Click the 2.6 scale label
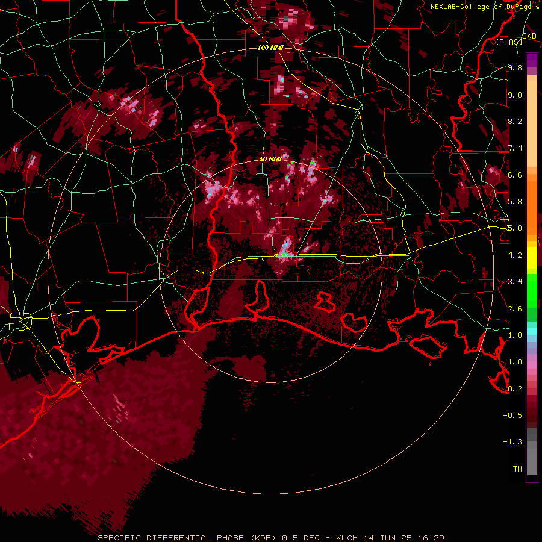The height and width of the screenshot is (542, 542). coord(515,308)
